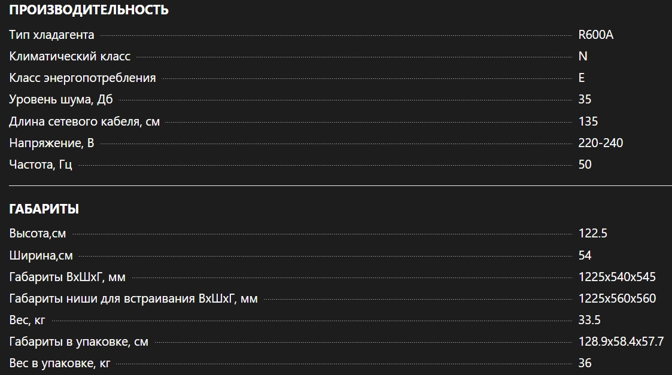Click the Длина сетевого кабеля label
Viewport: 672px width, 375px height.
(x=84, y=121)
